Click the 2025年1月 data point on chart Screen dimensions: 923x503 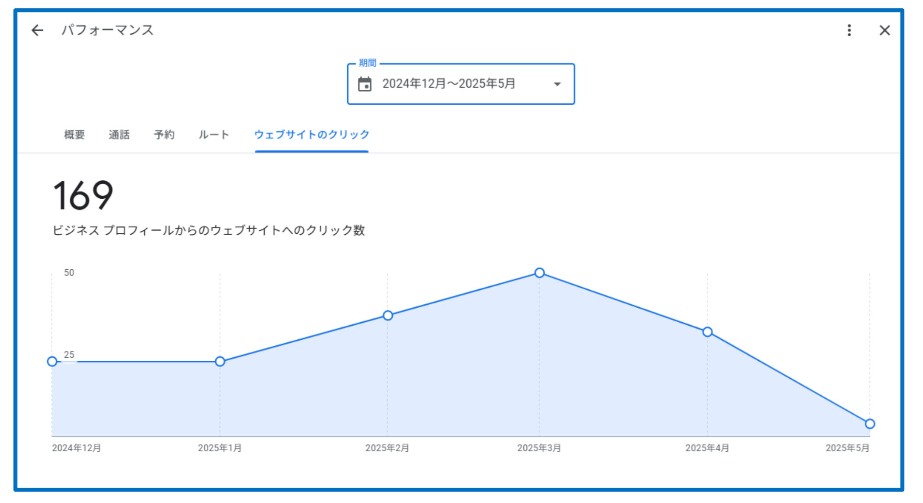[220, 362]
